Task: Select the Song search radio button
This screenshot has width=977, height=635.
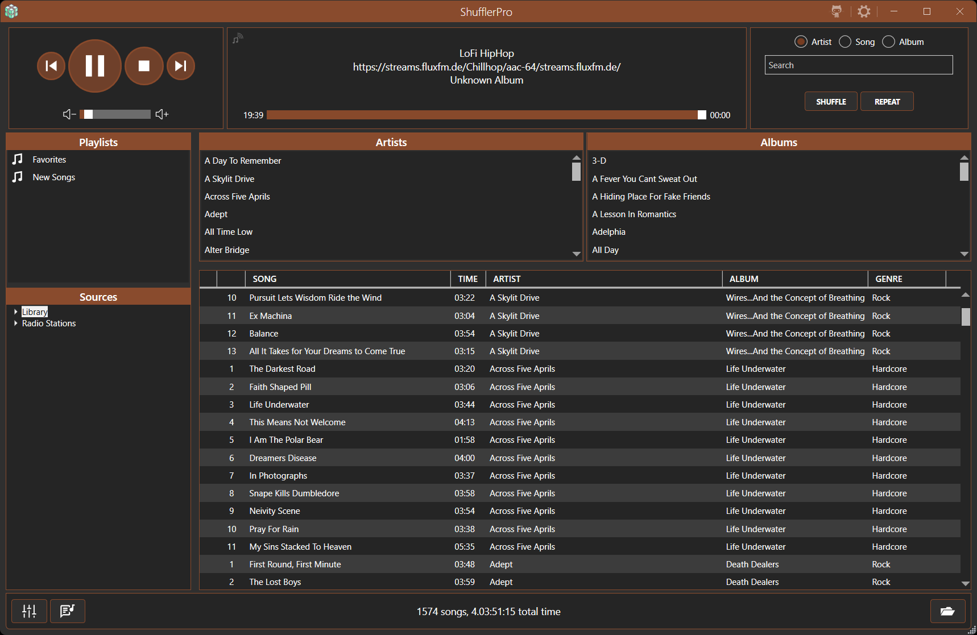Action: [845, 41]
